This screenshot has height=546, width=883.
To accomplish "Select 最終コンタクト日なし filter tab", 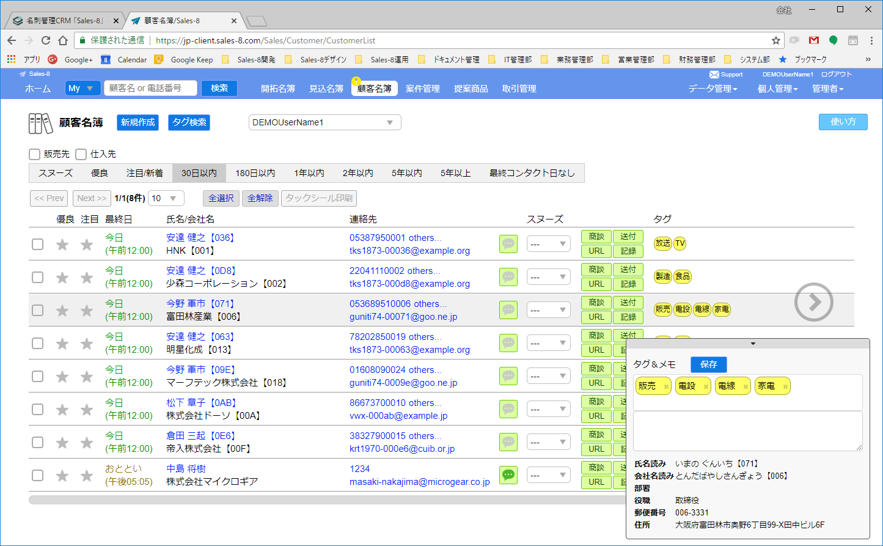I will pyautogui.click(x=532, y=173).
